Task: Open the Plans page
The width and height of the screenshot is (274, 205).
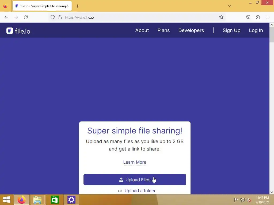Action: click(x=163, y=30)
